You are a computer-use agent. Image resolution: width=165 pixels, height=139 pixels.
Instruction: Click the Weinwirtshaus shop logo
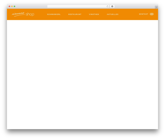pos(23,14)
